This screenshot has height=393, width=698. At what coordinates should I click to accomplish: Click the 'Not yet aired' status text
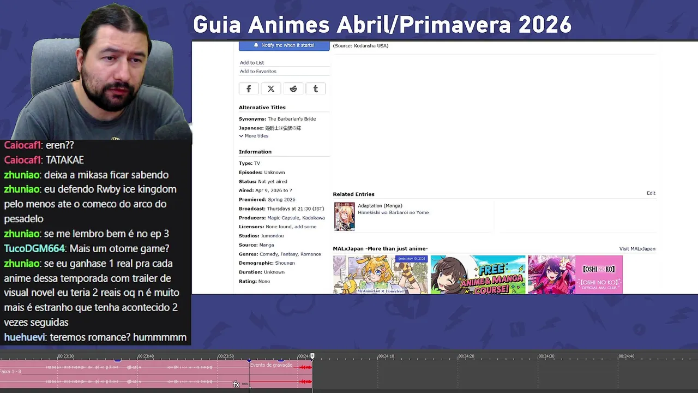(273, 182)
